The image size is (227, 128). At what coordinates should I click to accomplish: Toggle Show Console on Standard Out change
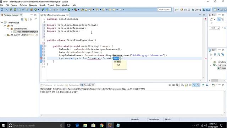coord(194,85)
